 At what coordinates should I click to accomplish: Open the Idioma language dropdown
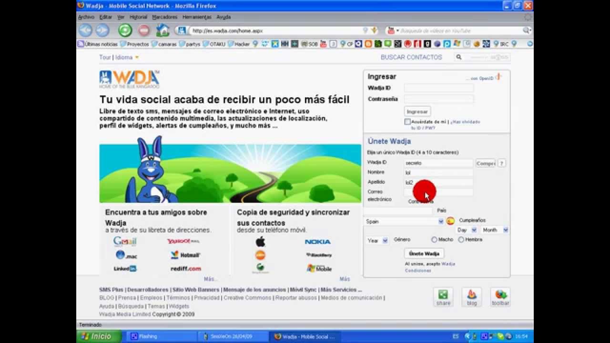click(127, 57)
